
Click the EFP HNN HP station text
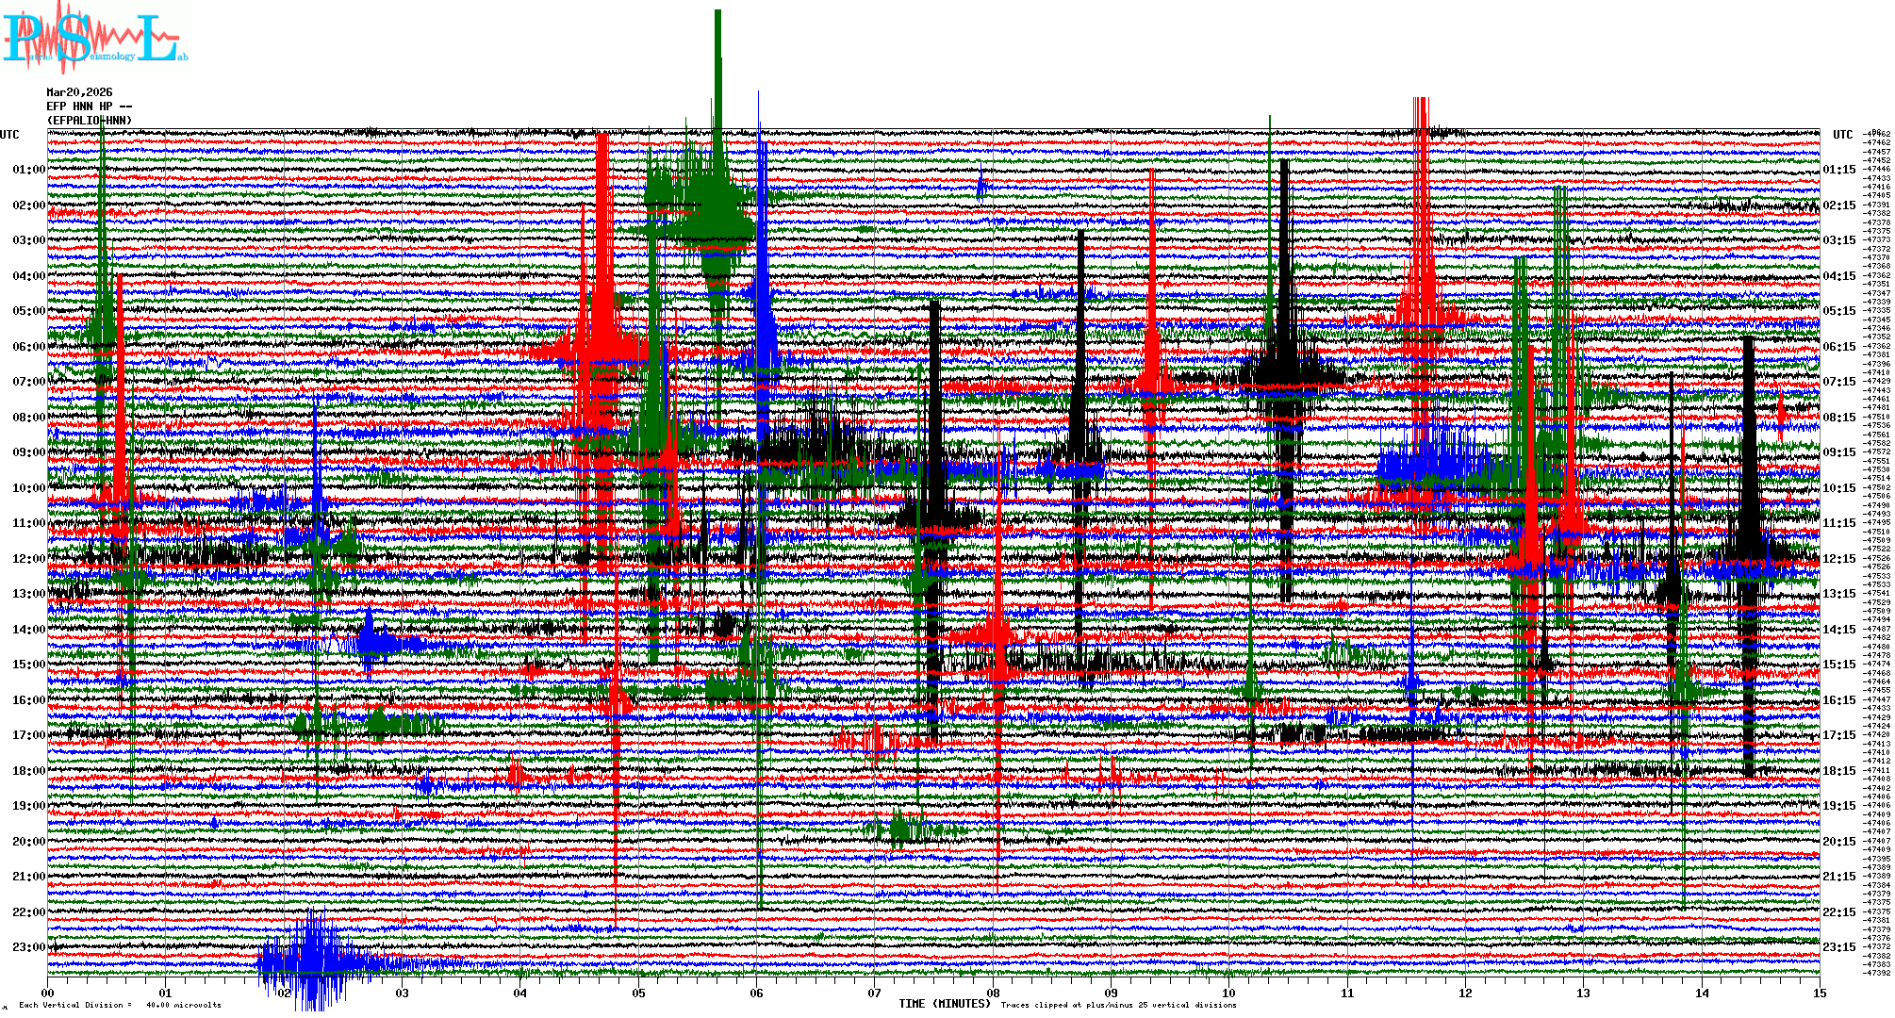click(89, 107)
